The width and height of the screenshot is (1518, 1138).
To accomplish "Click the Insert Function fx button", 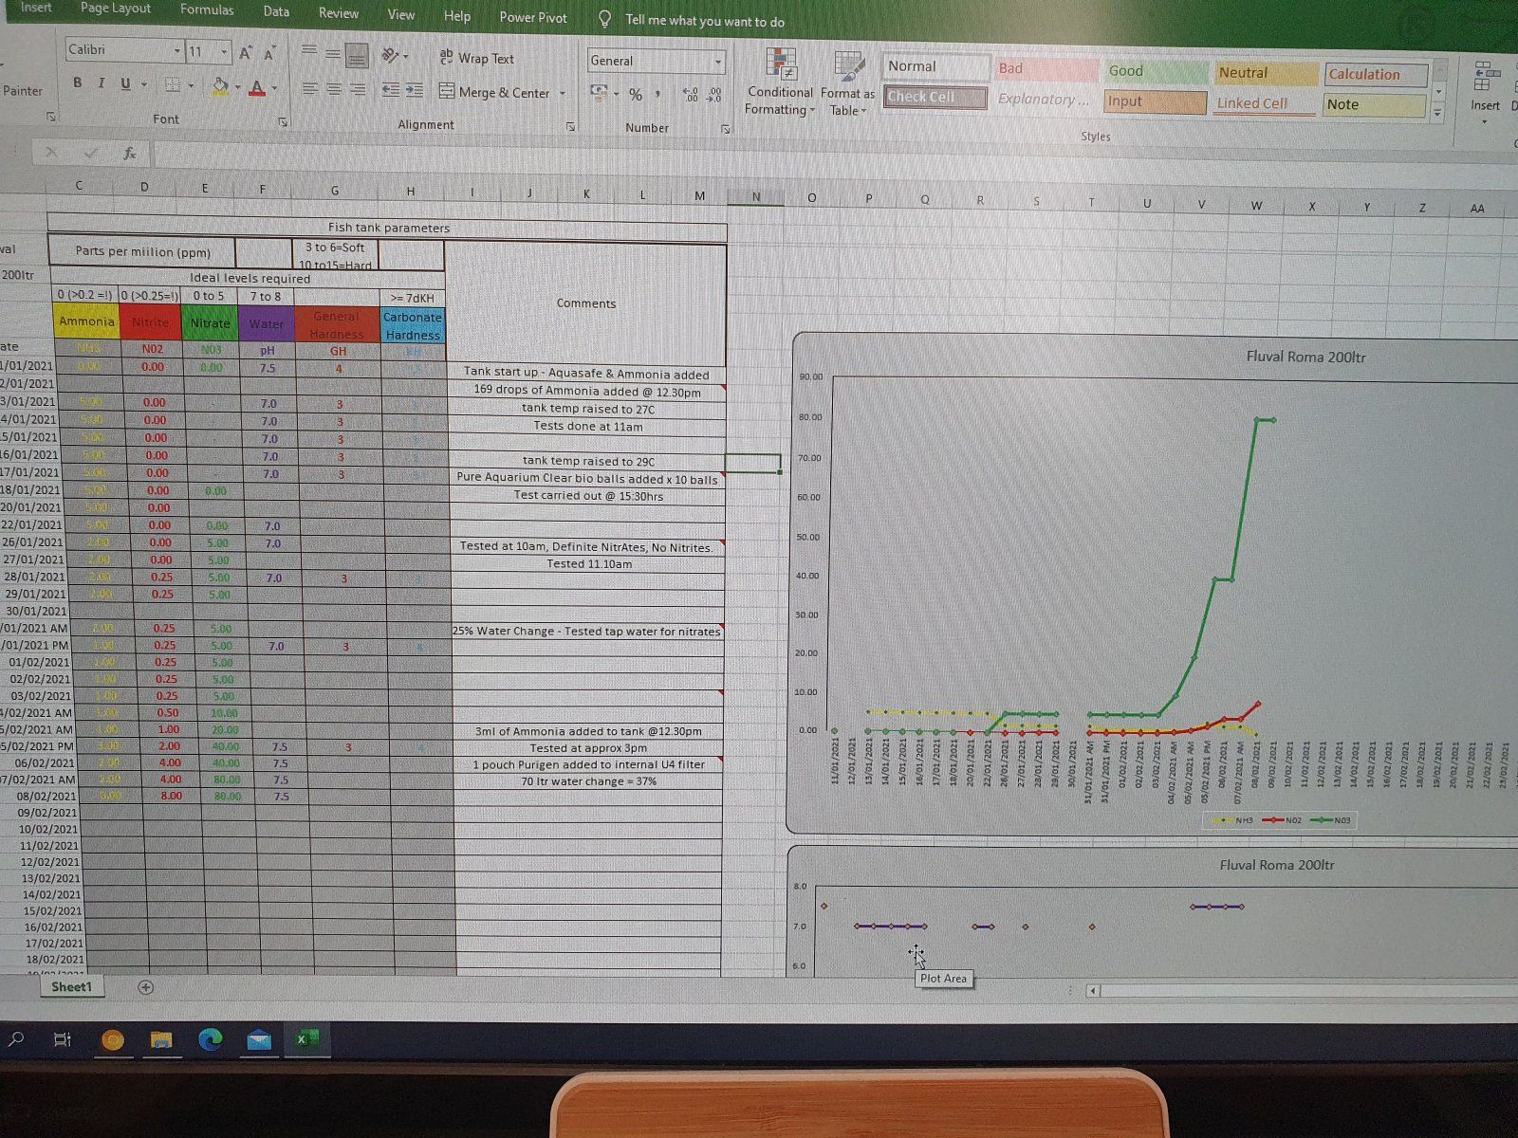I will tap(130, 153).
